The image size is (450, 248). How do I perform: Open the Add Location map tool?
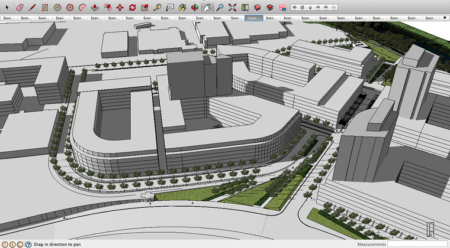point(245,8)
